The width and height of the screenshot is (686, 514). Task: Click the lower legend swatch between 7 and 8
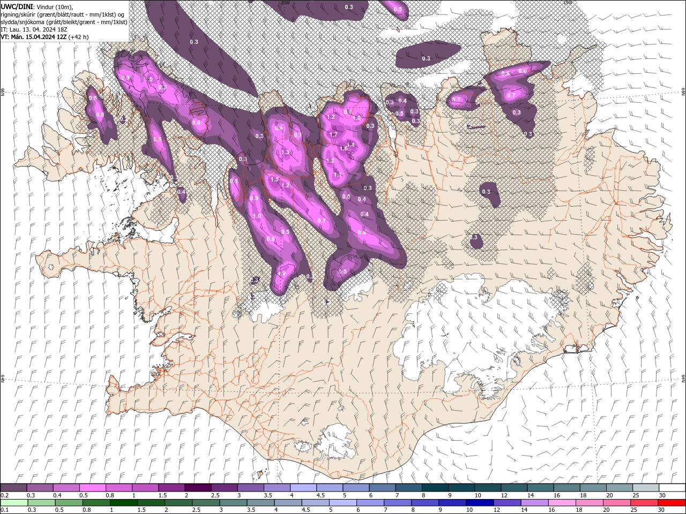click(397, 503)
